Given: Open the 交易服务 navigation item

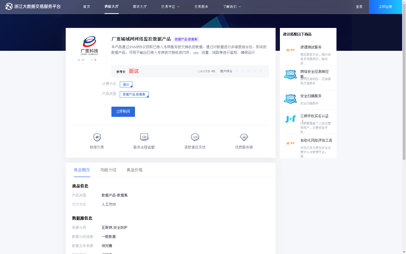Looking at the screenshot, I should [x=201, y=7].
